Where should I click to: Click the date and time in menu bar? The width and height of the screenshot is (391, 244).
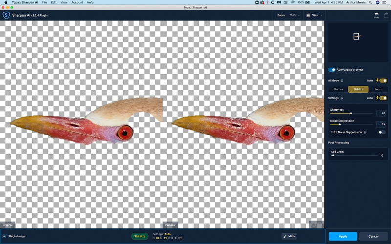(x=328, y=2)
